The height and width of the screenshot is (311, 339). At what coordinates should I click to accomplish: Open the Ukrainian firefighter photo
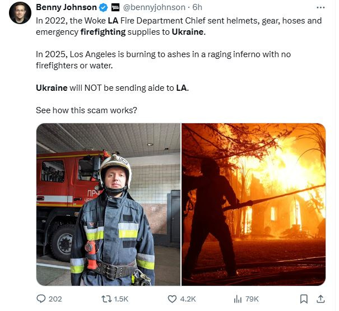pyautogui.click(x=108, y=205)
